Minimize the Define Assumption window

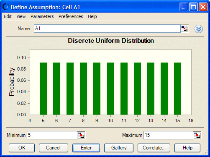[x=184, y=7]
